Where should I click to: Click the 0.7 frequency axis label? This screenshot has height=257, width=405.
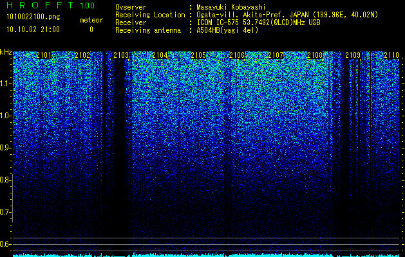[5, 212]
